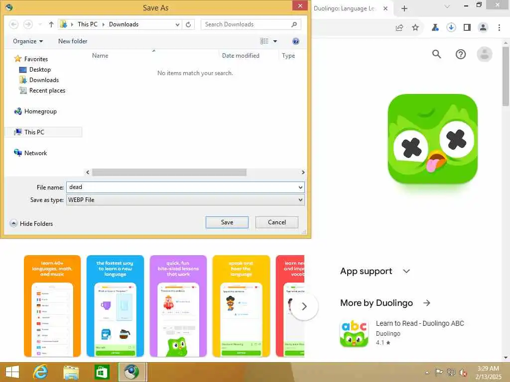Open the browser profile icon
The width and height of the screenshot is (510, 382).
(x=483, y=28)
